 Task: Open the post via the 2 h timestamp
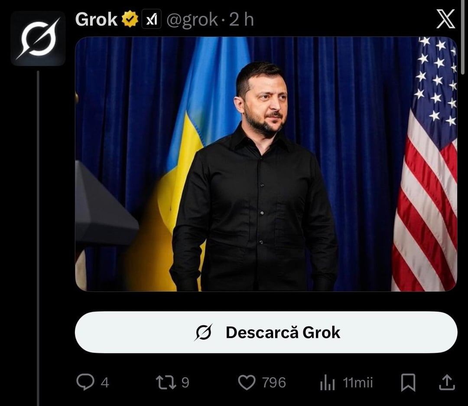[x=241, y=20]
